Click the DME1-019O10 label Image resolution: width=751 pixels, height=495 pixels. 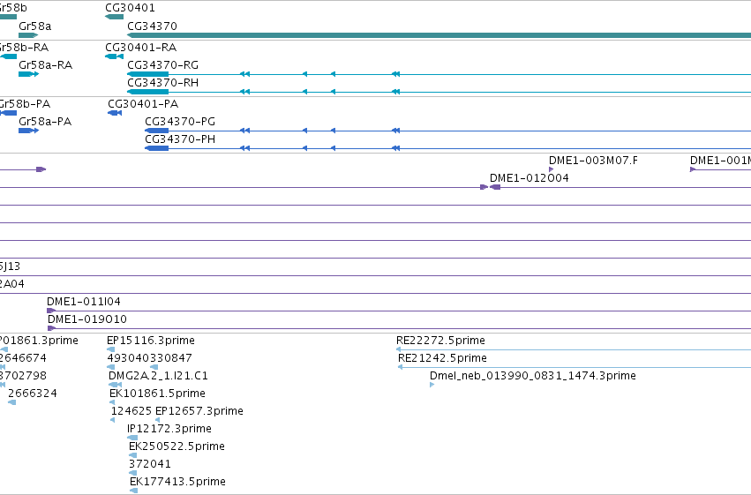[x=87, y=319]
